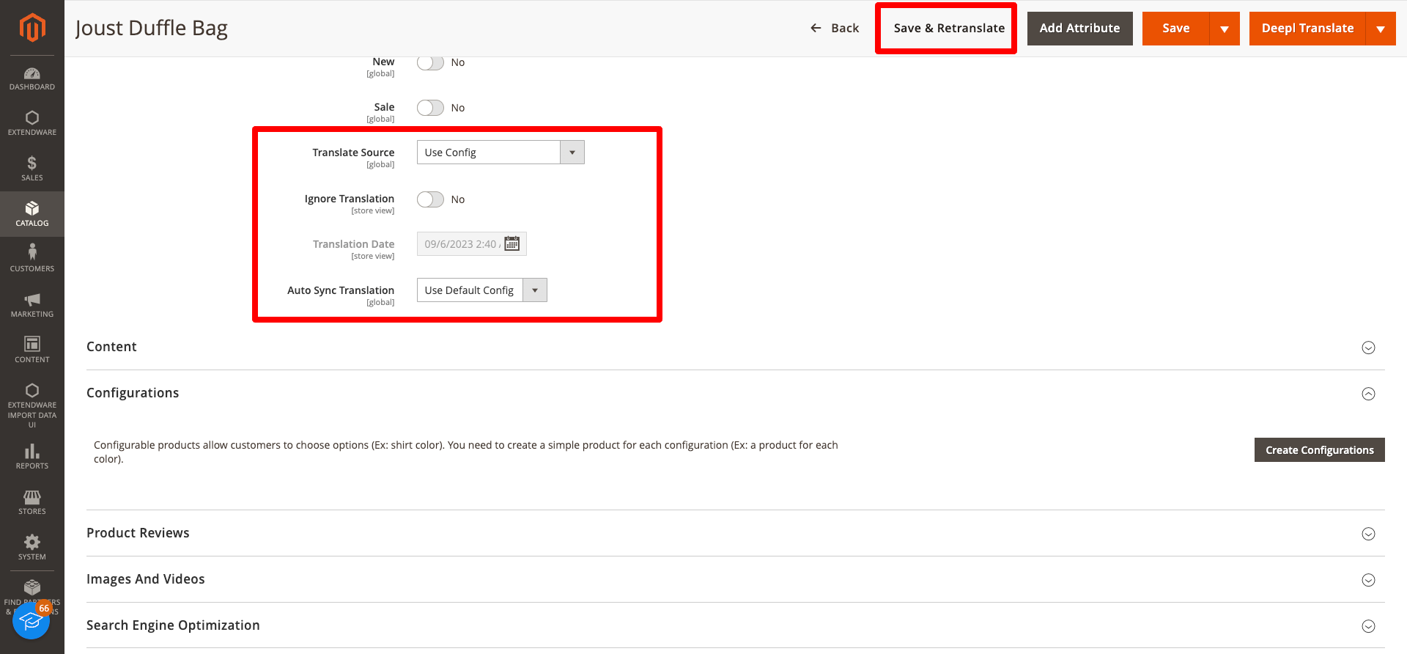The height and width of the screenshot is (654, 1407).
Task: Toggle the Ignore Translation switch
Action: point(430,199)
